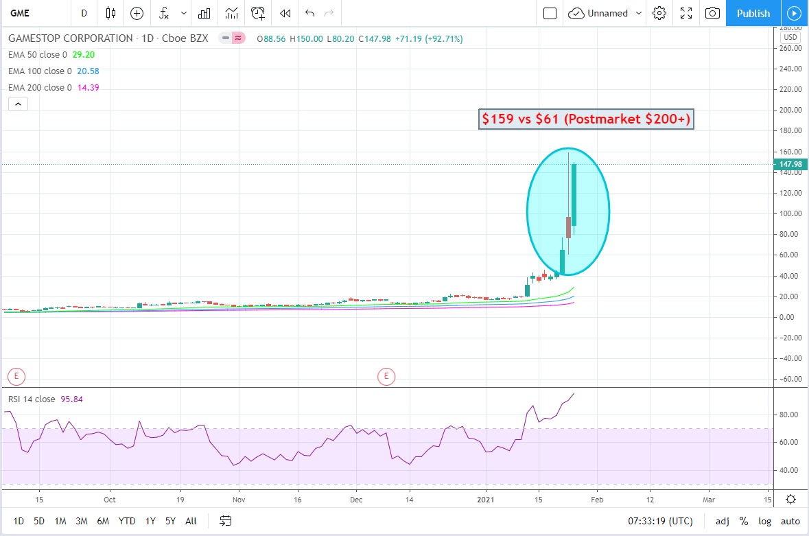Open chart settings gear icon
The image size is (809, 536).
pos(659,14)
